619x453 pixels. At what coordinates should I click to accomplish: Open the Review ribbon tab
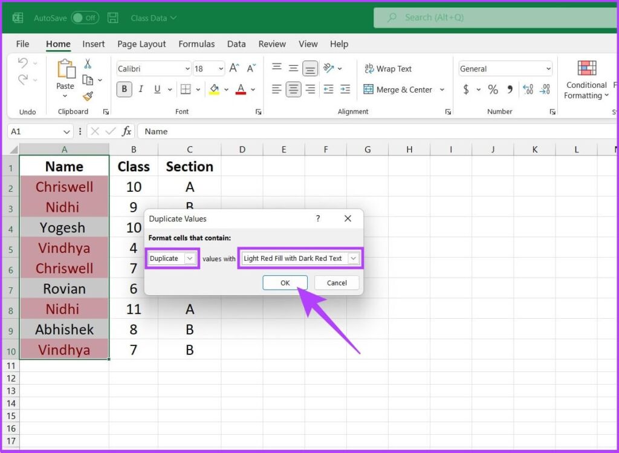[x=271, y=44]
